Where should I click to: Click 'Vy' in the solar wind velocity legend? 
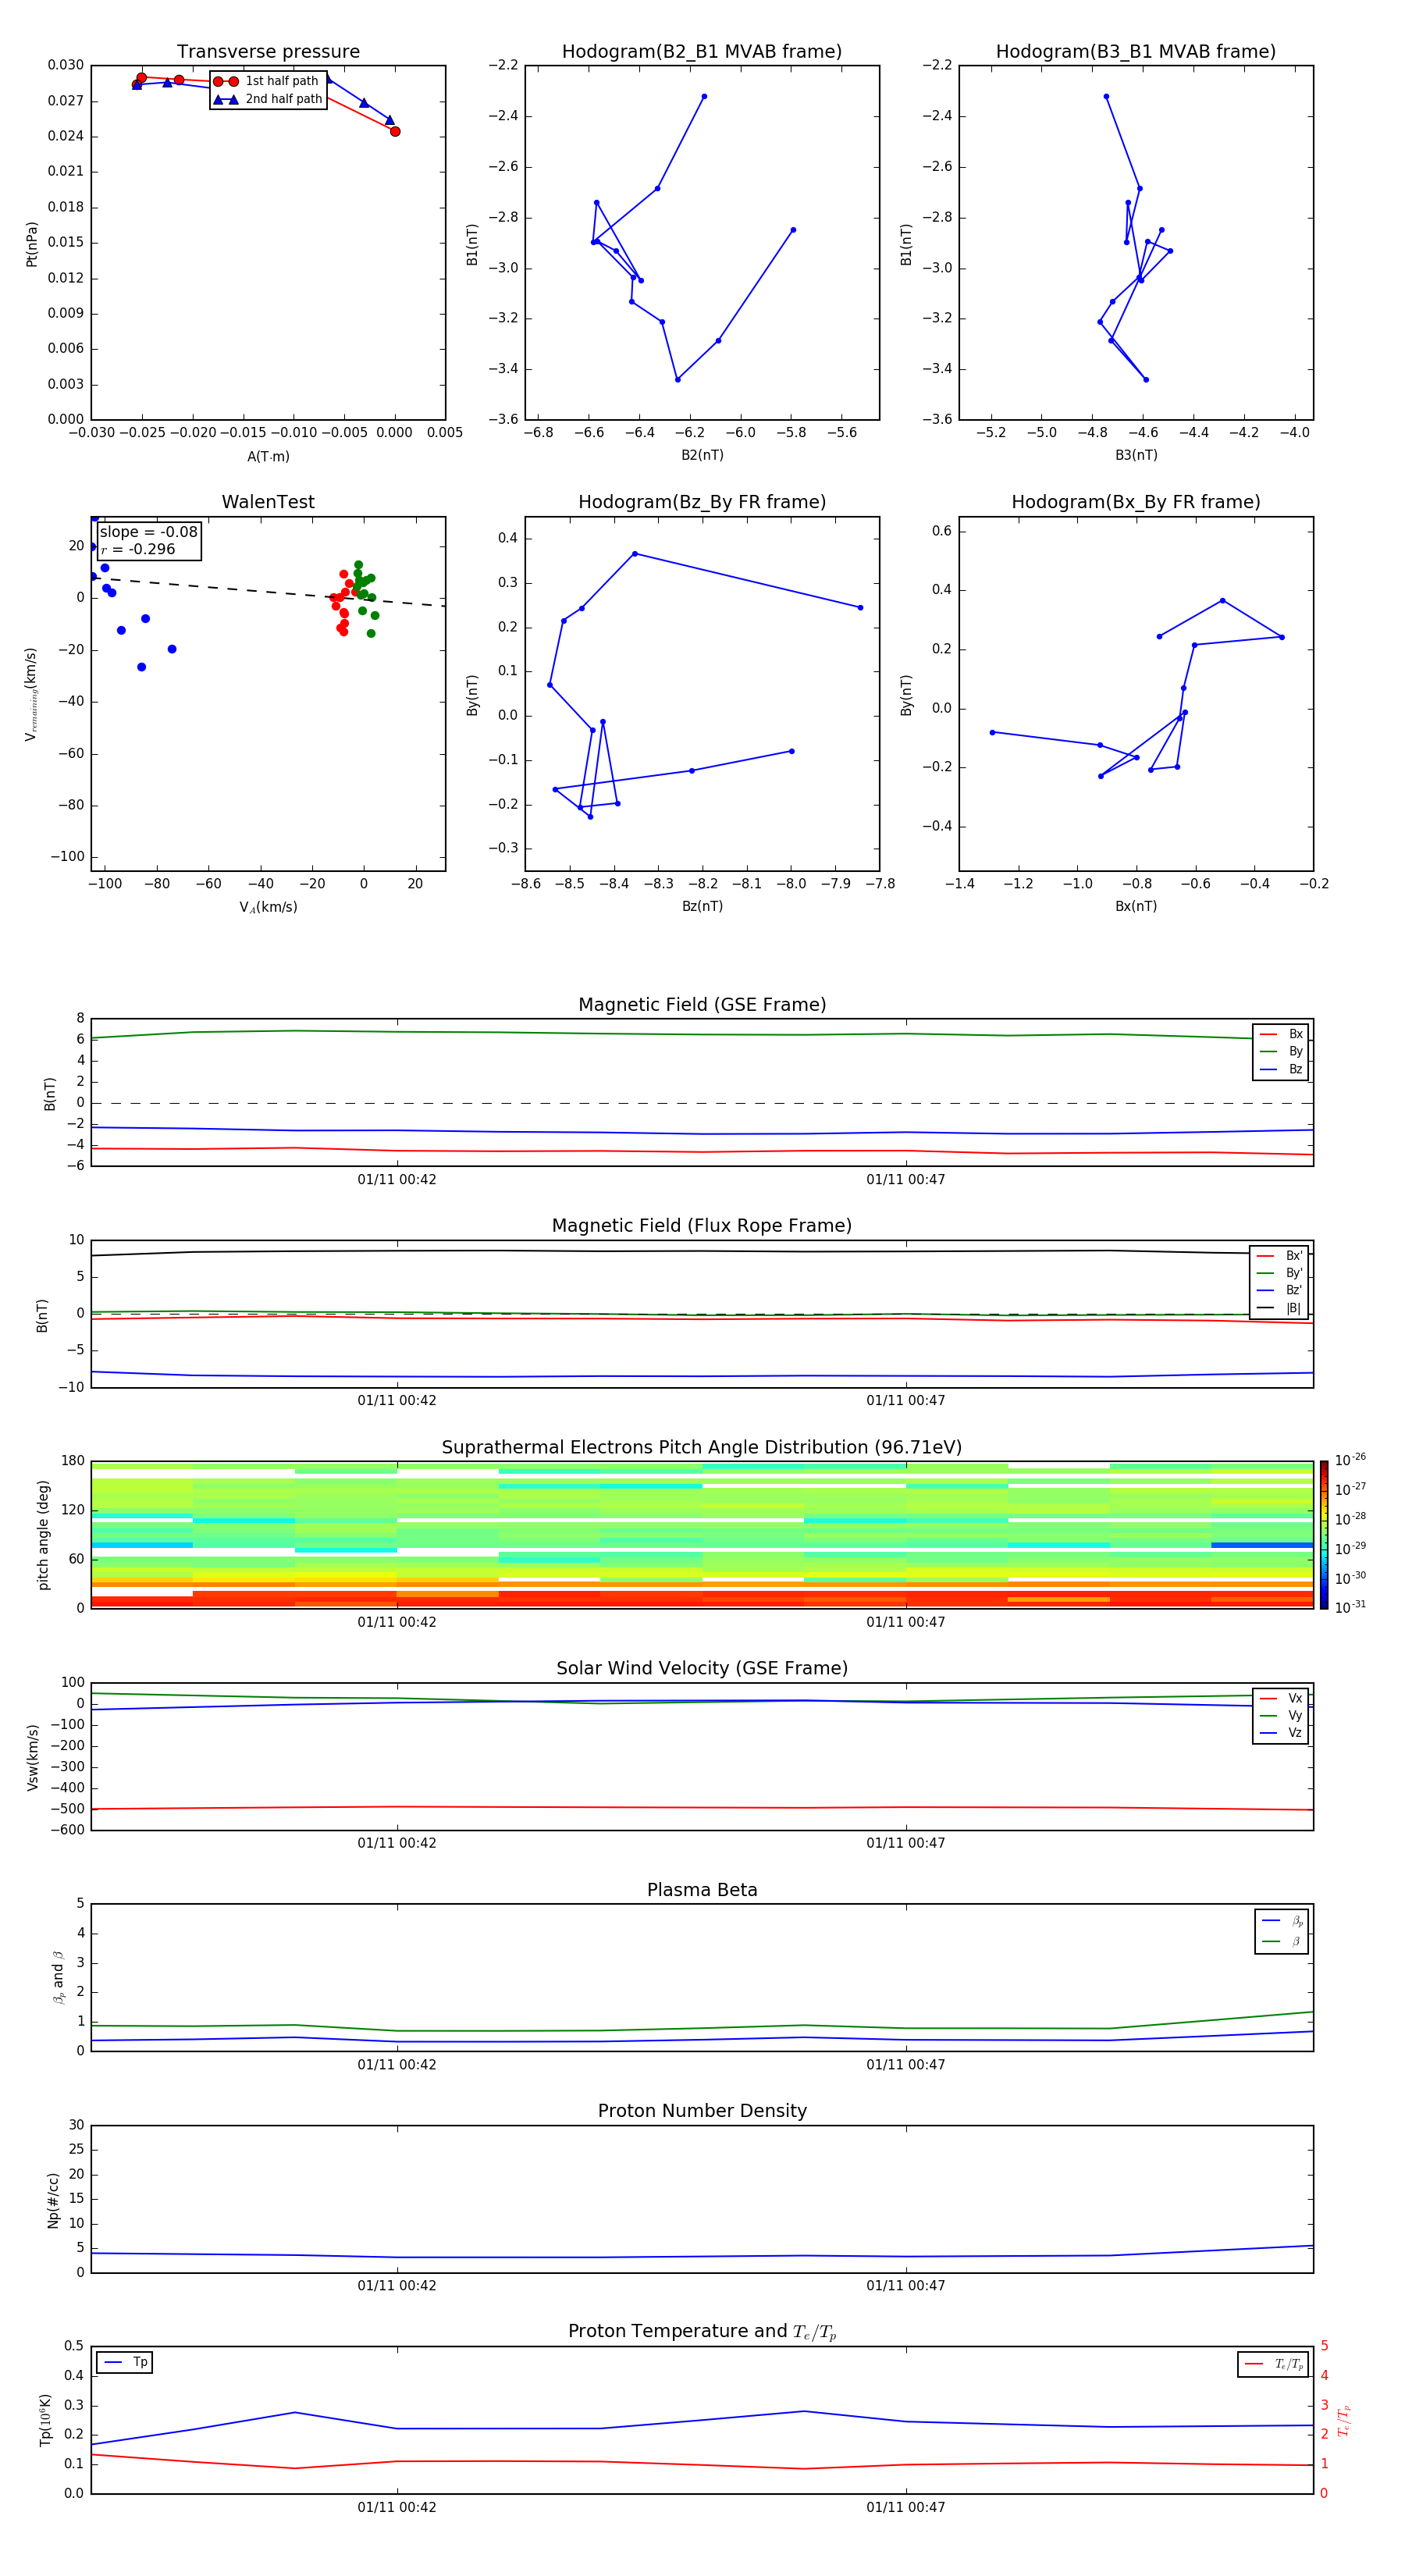1281,1716
